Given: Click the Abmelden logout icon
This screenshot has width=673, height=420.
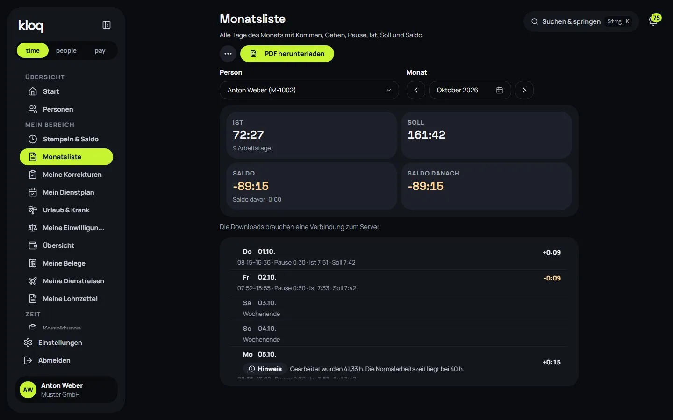Looking at the screenshot, I should click(28, 360).
